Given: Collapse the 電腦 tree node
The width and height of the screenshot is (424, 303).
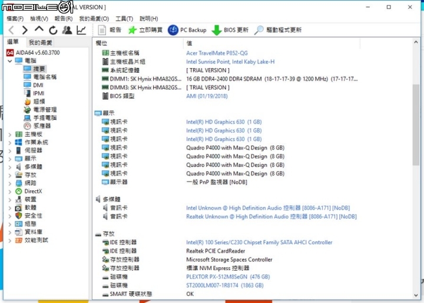Looking at the screenshot, I should pos(10,61).
